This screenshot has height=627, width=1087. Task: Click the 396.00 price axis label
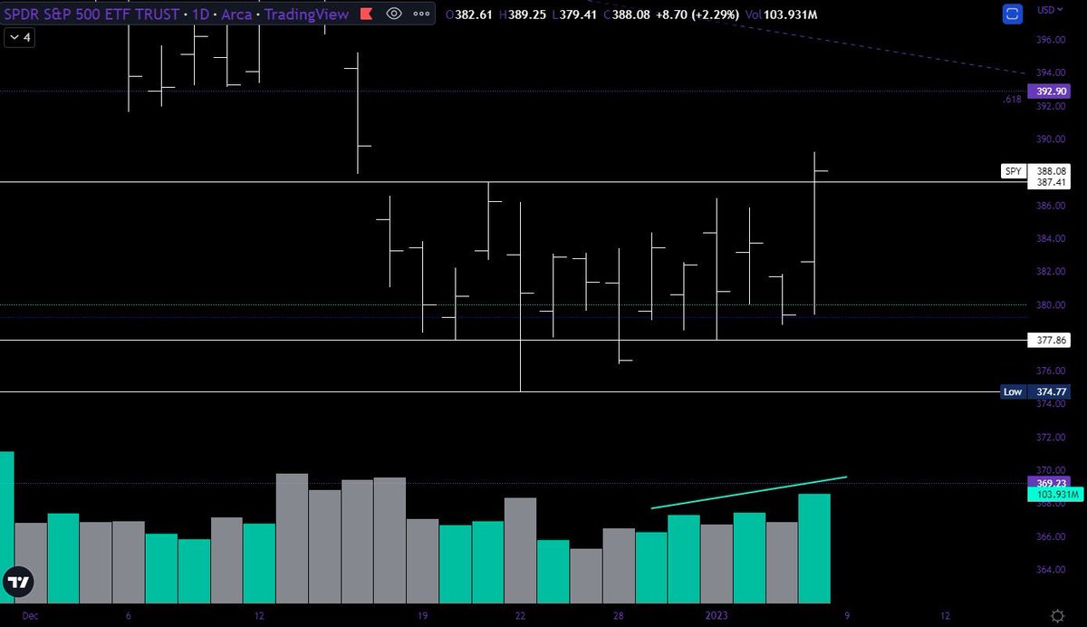coord(1051,40)
